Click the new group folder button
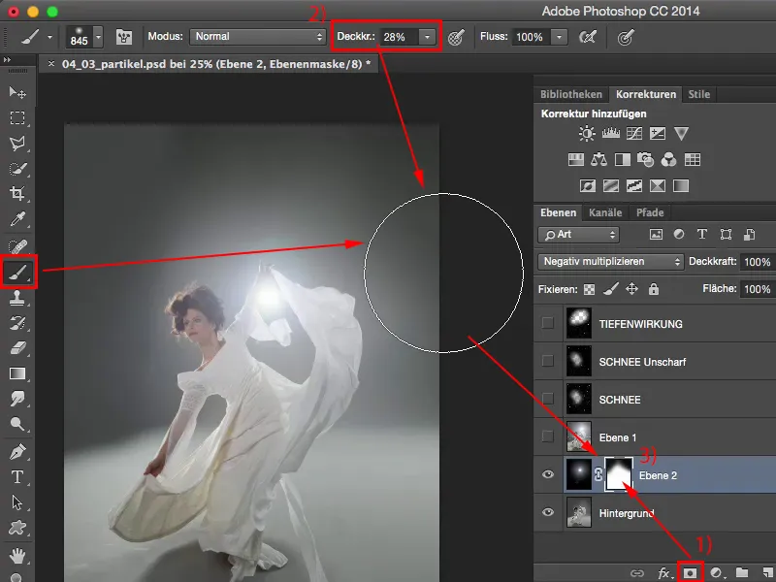 point(742,573)
